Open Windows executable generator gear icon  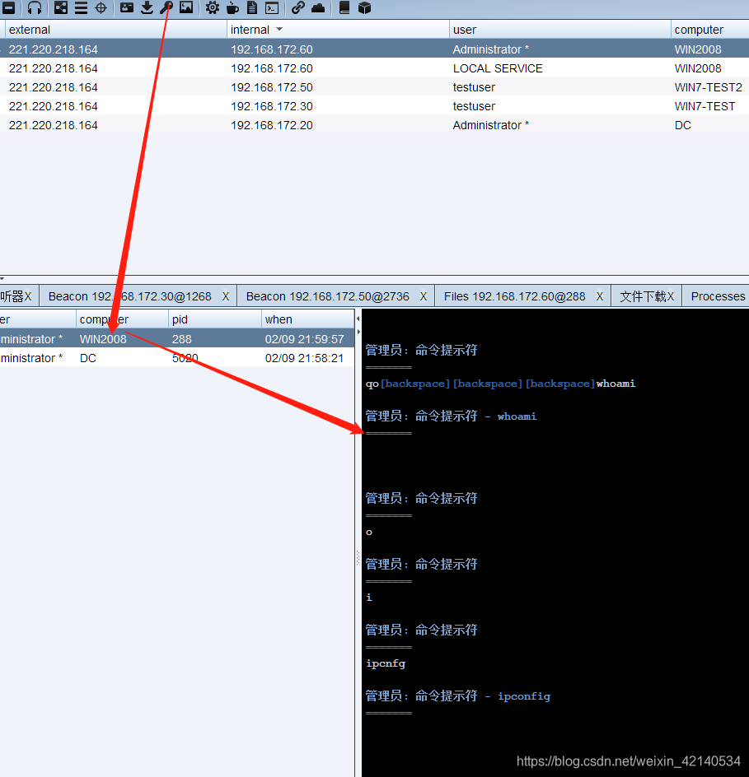(213, 7)
